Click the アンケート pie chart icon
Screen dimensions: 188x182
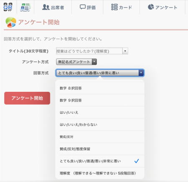pos(151,7)
